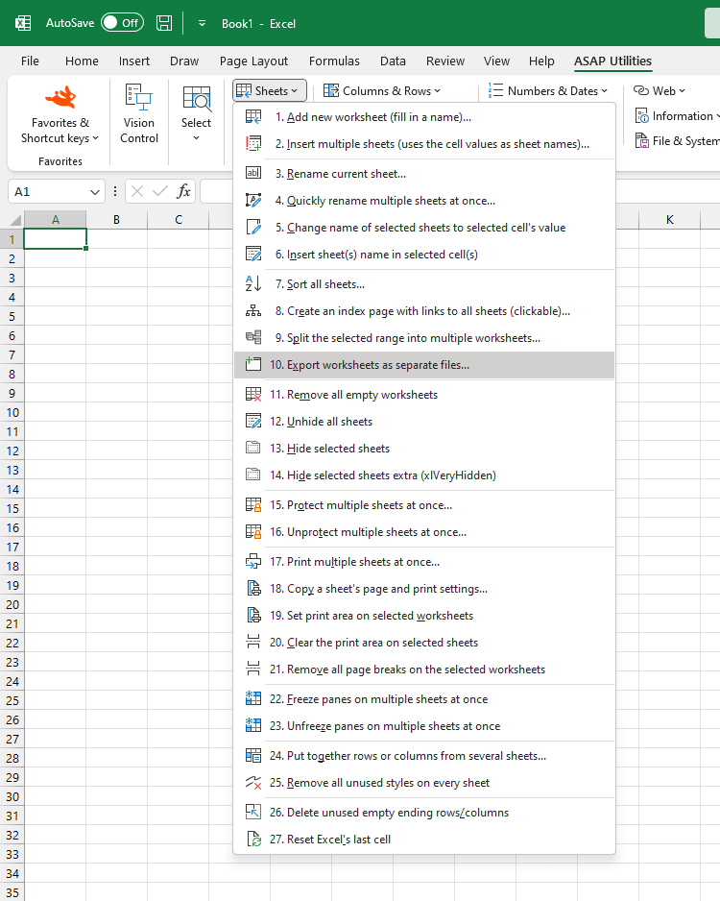Click the Unhide all sheets icon
The height and width of the screenshot is (901, 720).
click(x=253, y=422)
